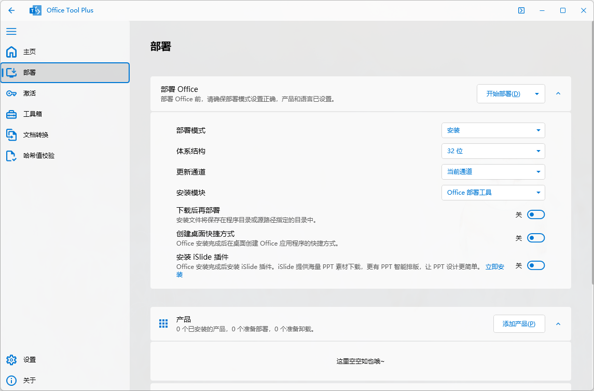Viewport: 594px width, 391px height.
Task: Open 关于 from the sidebar
Action: [x=65, y=381]
